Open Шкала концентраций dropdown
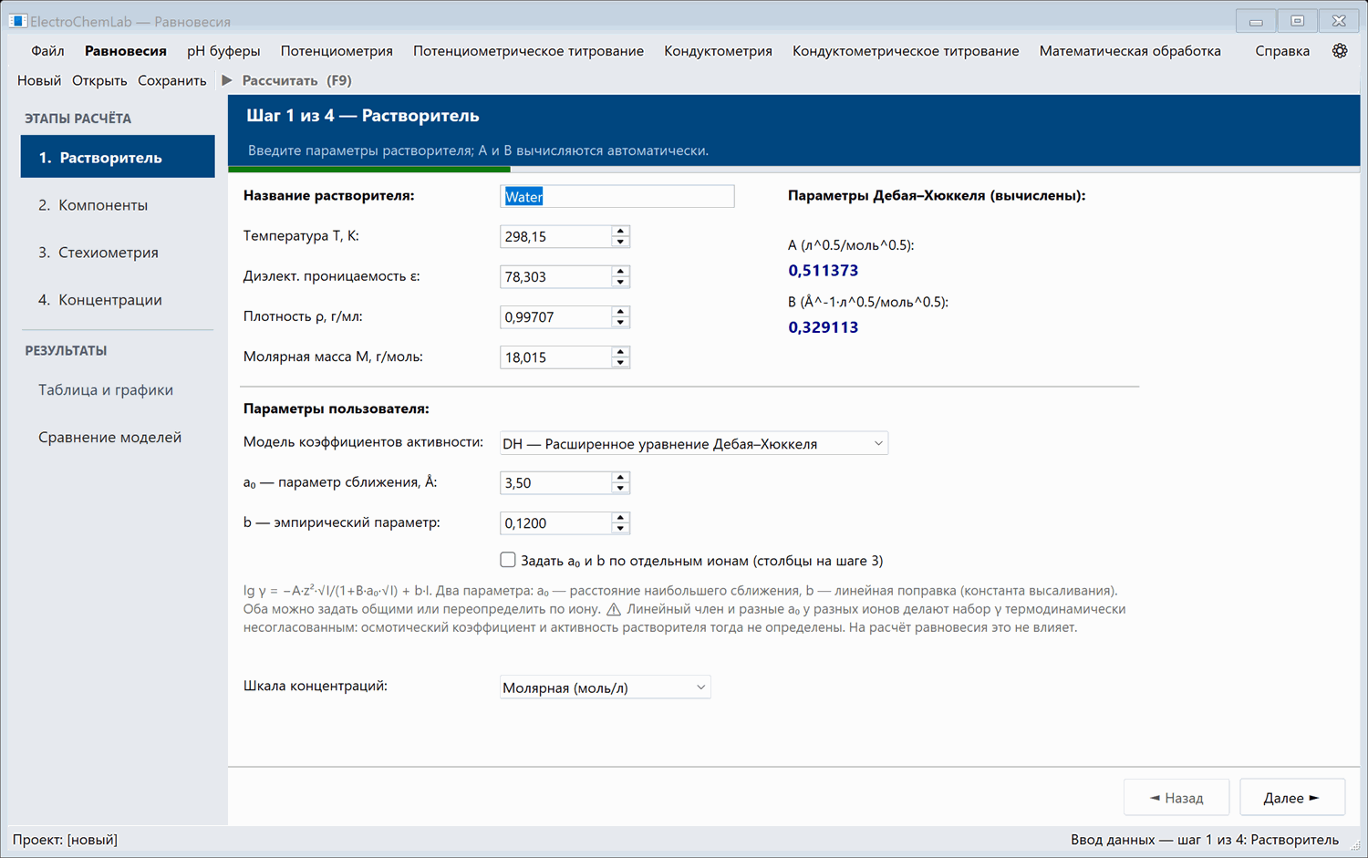Screen dimensions: 1368x858 pyautogui.click(x=605, y=687)
